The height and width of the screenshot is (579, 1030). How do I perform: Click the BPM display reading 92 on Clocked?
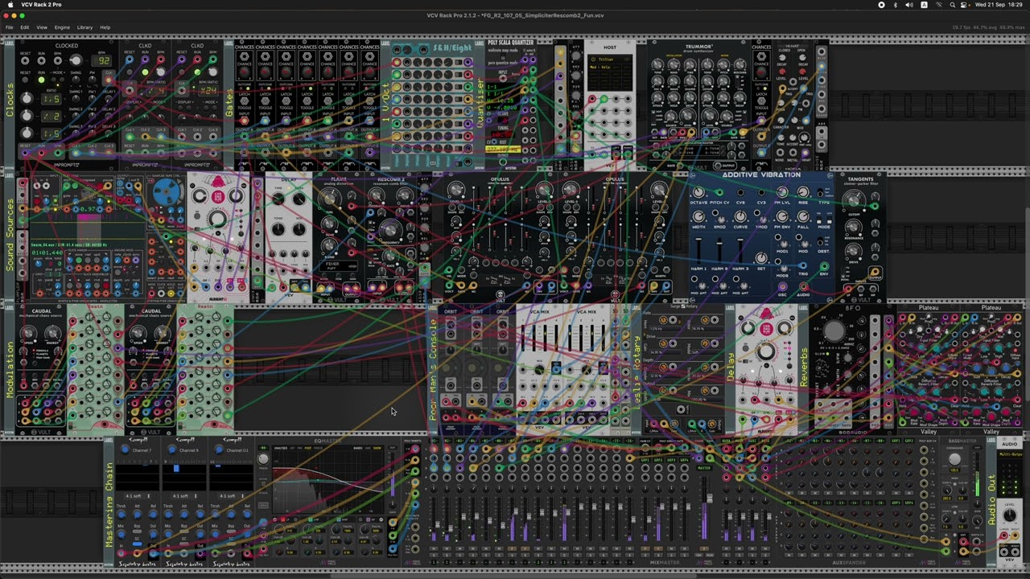[x=103, y=60]
